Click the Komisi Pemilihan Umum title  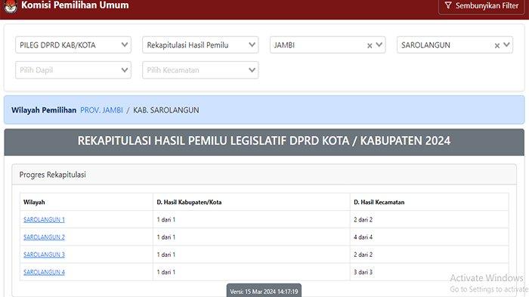point(75,5)
